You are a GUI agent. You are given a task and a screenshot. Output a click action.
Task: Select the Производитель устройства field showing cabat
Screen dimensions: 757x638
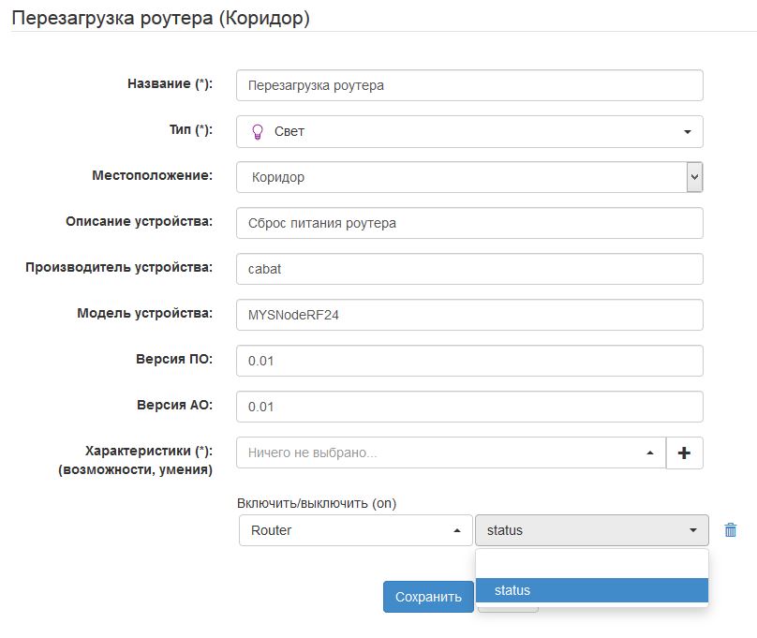tap(468, 268)
